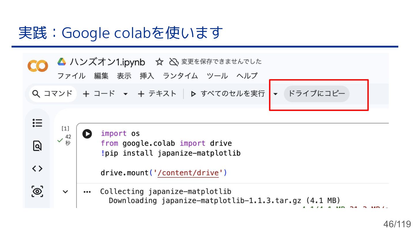The height and width of the screenshot is (233, 415).
Task: Open the ランタイム menu
Action: (180, 76)
